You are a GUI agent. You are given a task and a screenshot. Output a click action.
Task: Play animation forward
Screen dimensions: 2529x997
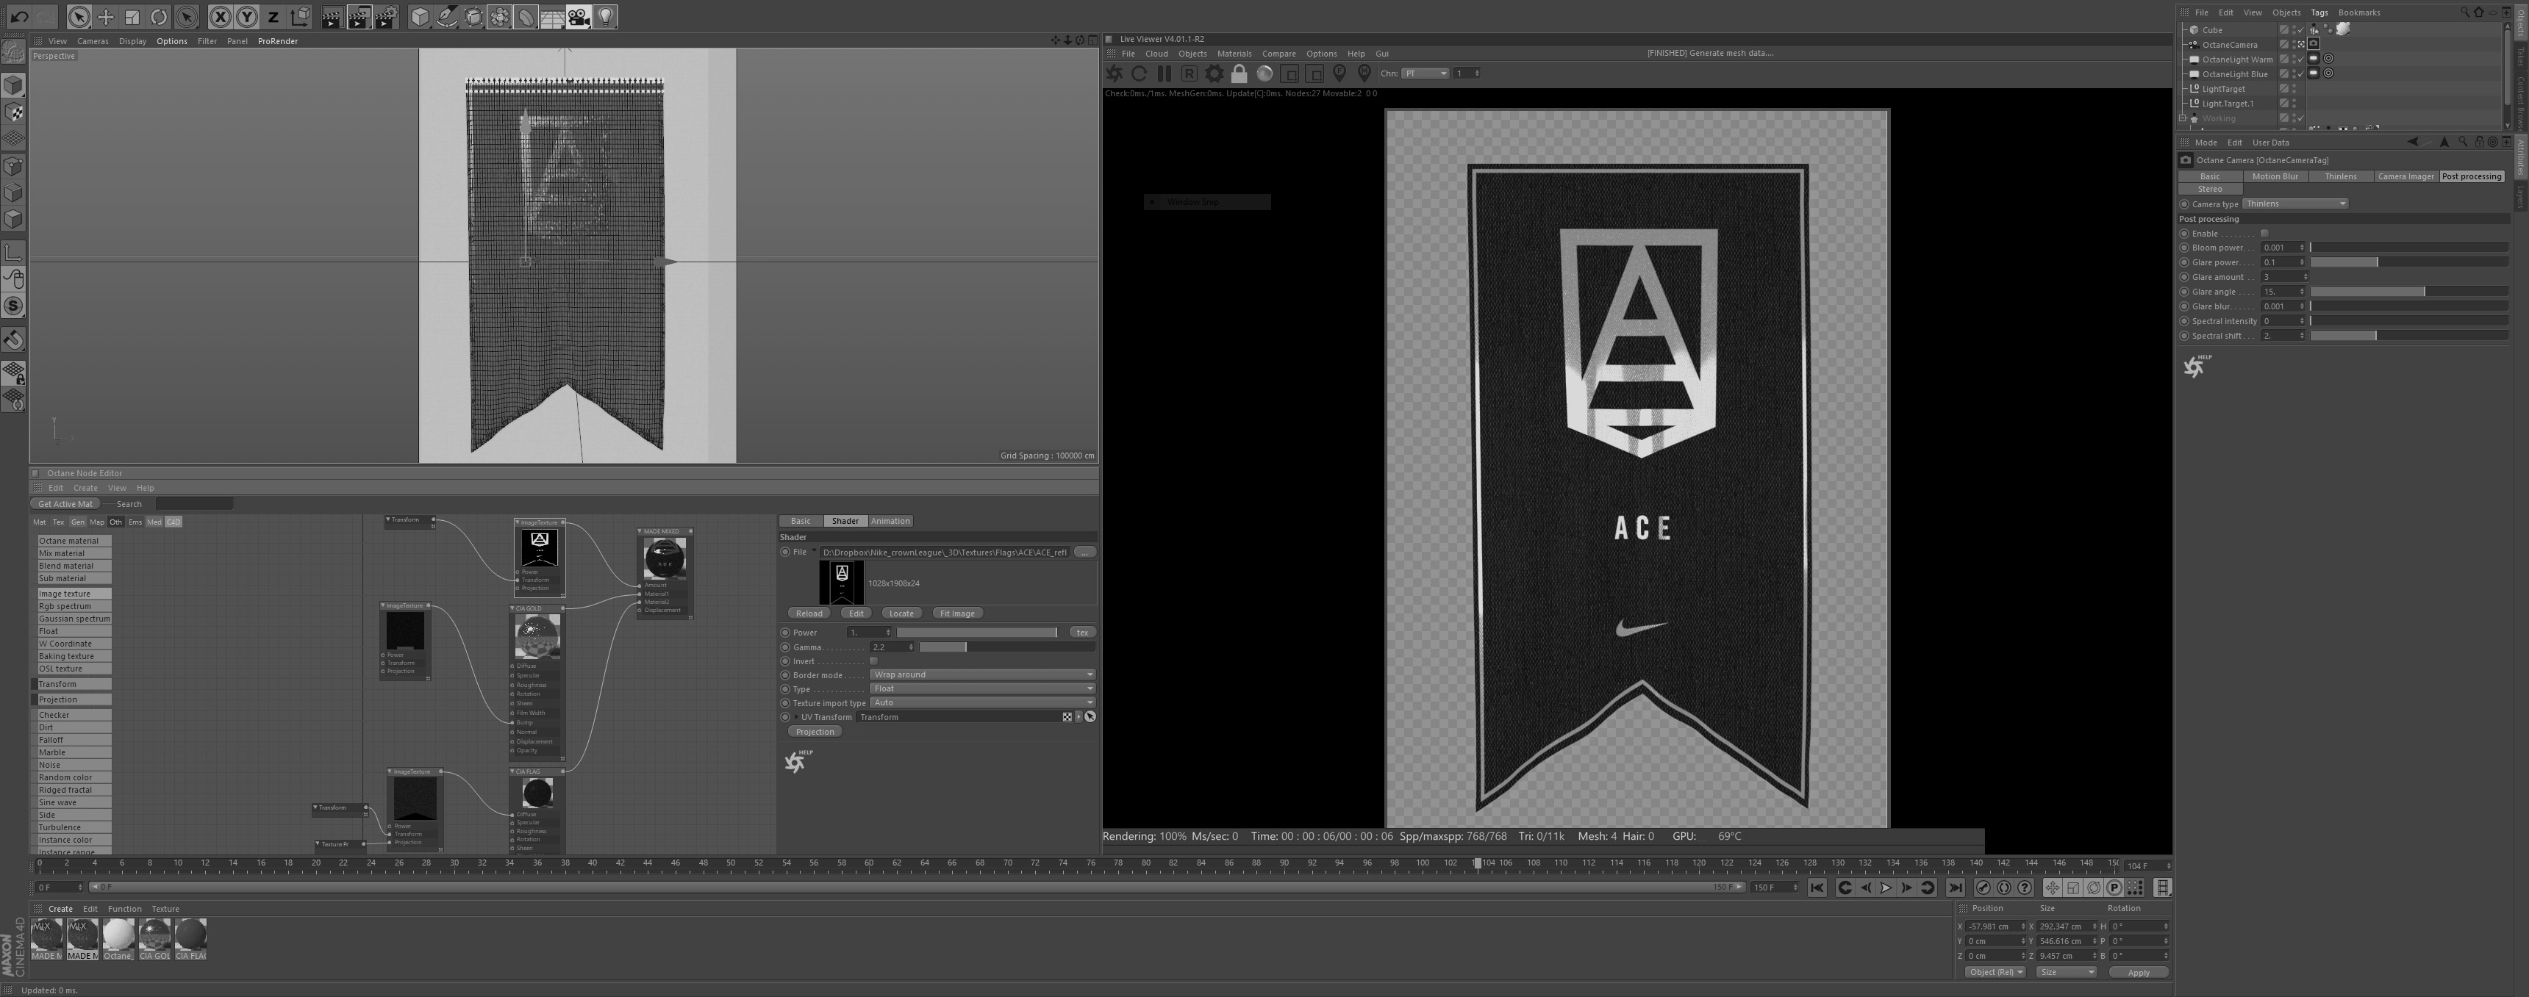pos(1886,888)
